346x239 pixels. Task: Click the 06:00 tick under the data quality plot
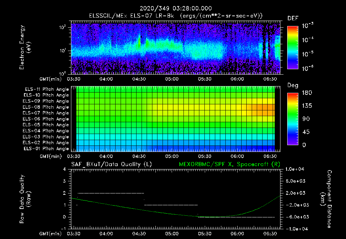click(x=237, y=234)
